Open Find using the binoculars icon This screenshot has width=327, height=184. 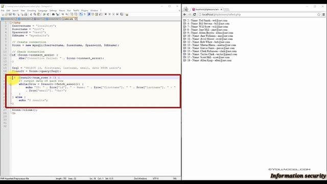click(x=53, y=14)
